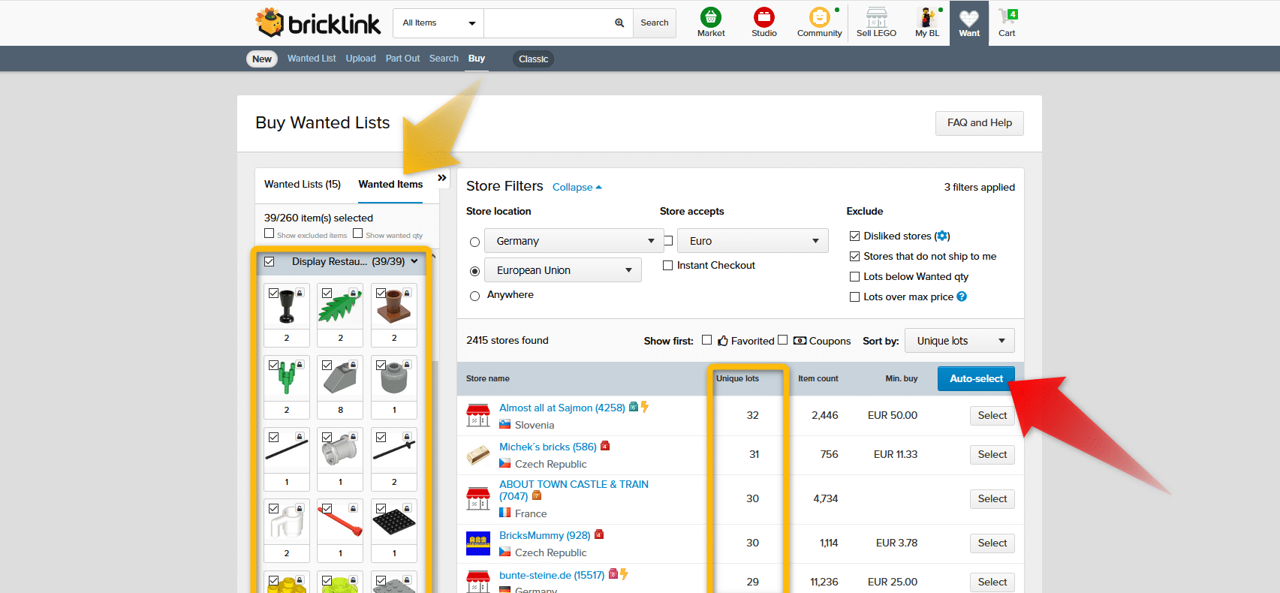Open Disliked stores gear settings
The image size is (1280, 593).
point(942,236)
